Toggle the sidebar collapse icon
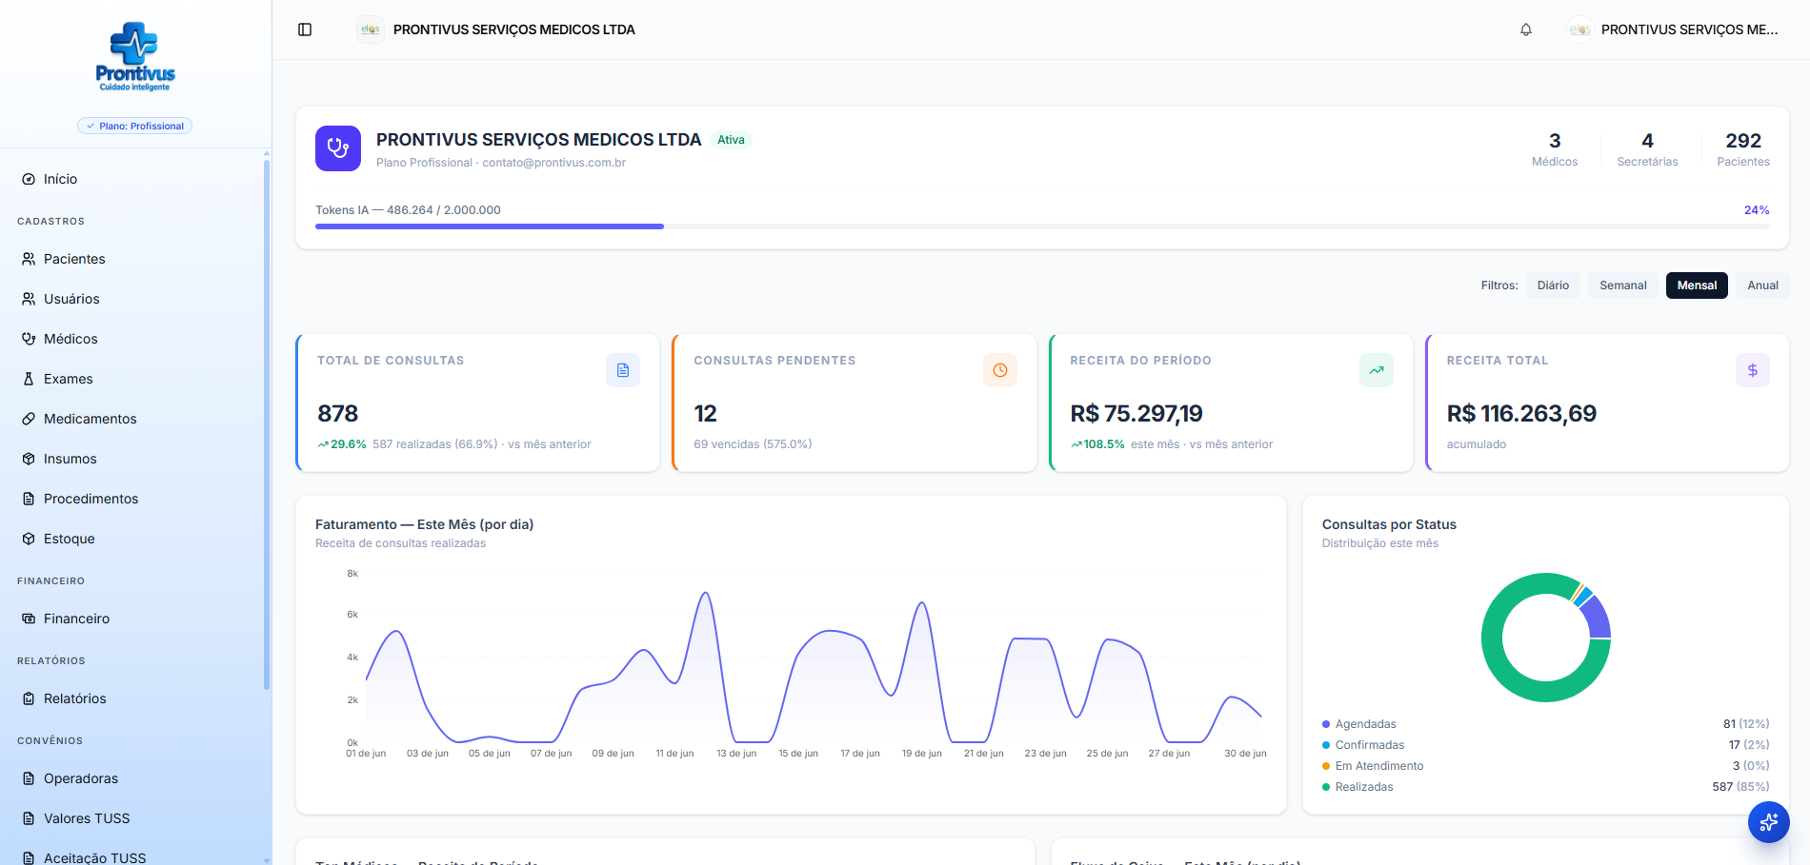This screenshot has width=1810, height=865. (x=305, y=29)
